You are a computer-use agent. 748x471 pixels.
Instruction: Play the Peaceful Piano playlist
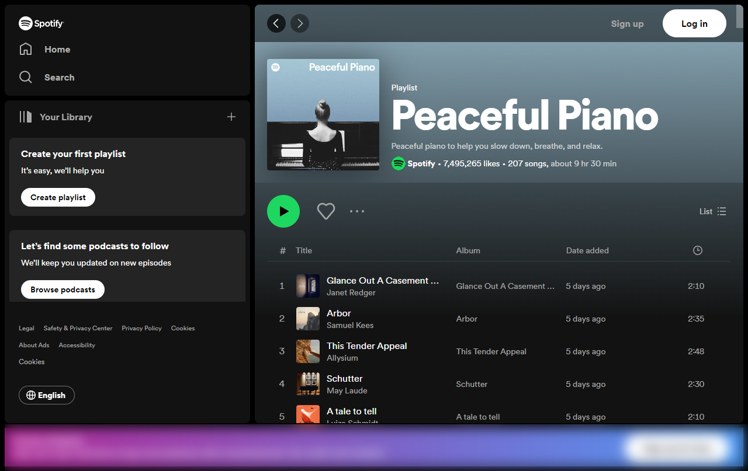coord(283,211)
